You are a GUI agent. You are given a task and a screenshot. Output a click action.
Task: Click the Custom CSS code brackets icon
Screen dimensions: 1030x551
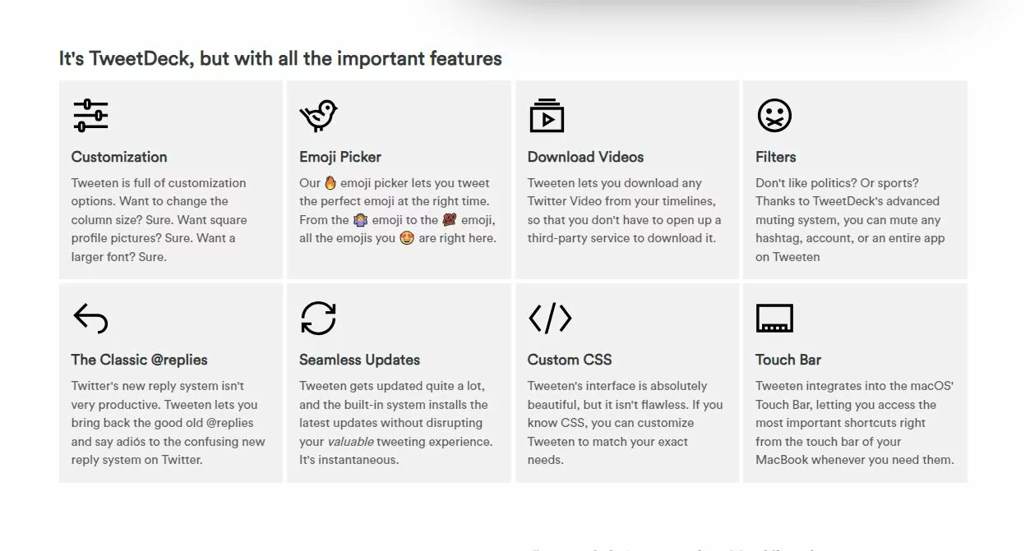tap(550, 319)
